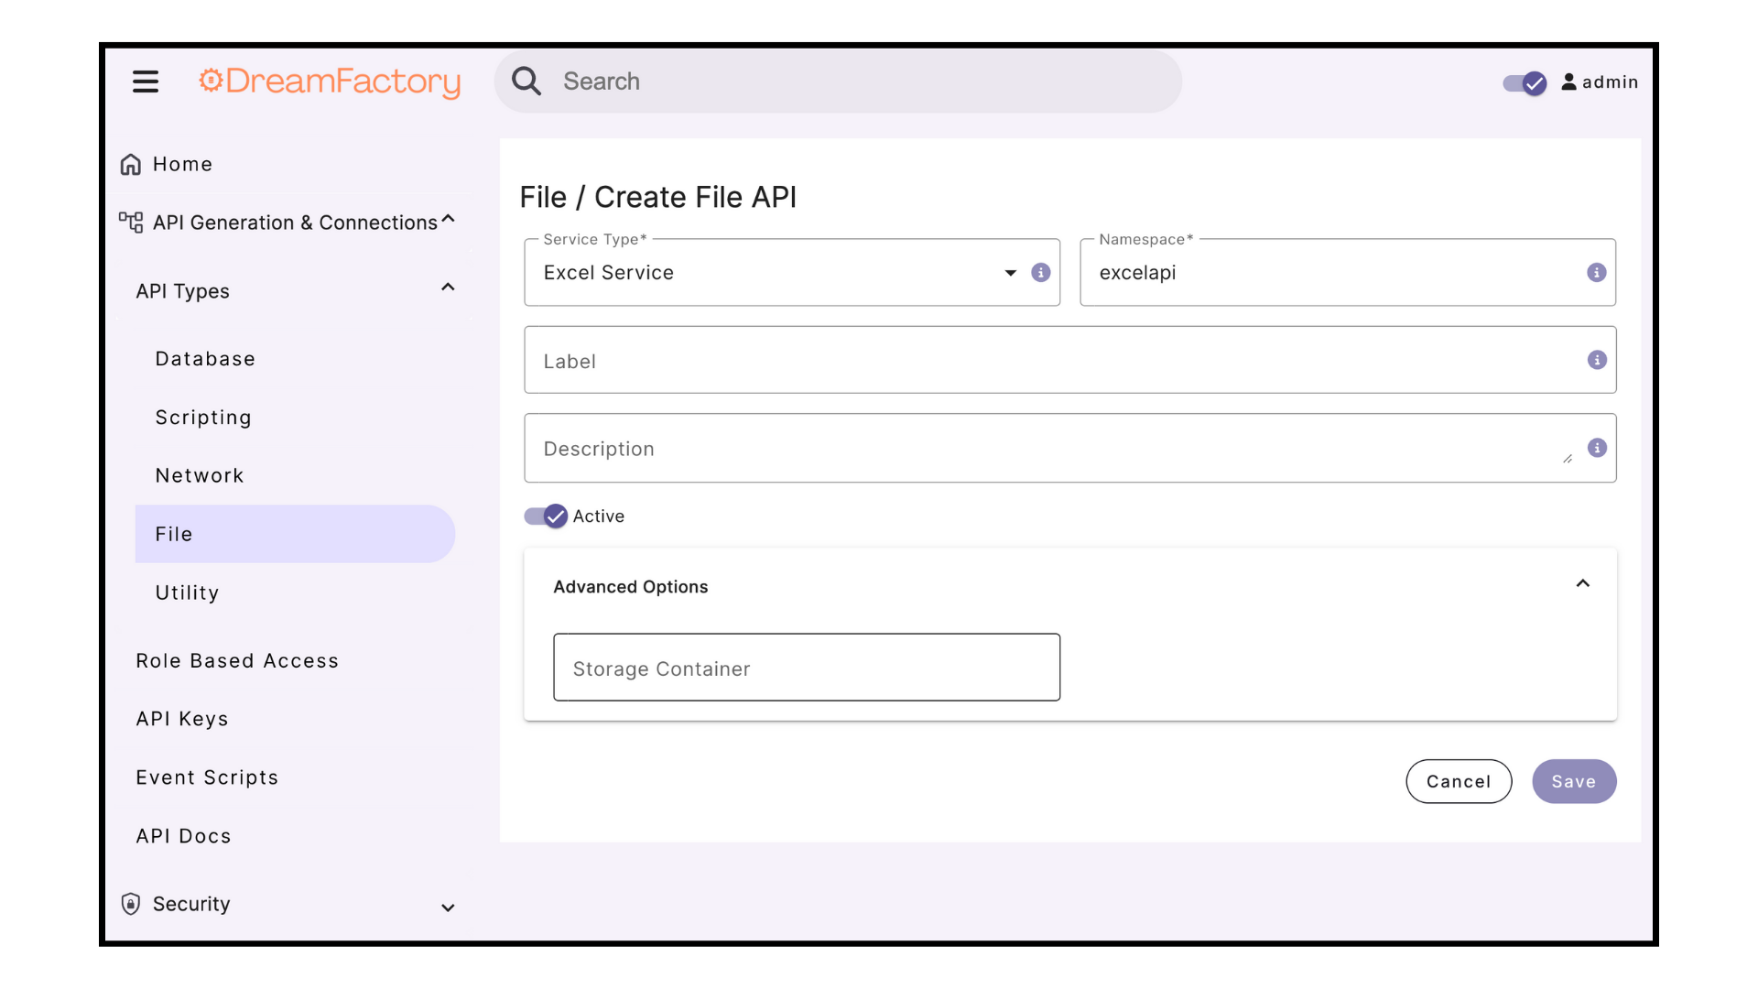
Task: Select Database under API Types
Action: 205,358
